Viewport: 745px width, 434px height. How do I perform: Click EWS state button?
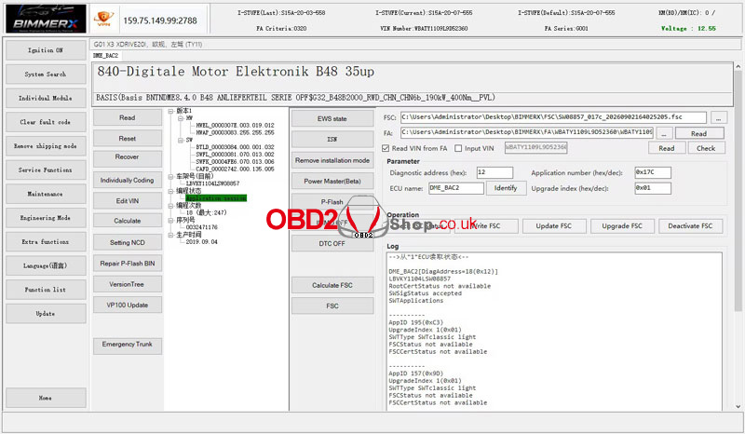tap(332, 118)
